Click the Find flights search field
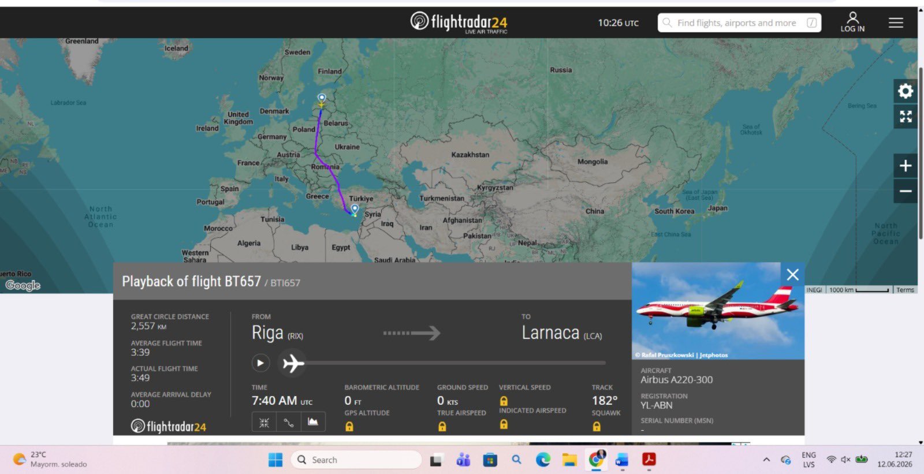The image size is (924, 474). 739,23
